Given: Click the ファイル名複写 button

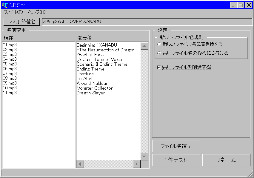Looking at the screenshot, I should (x=176, y=146).
